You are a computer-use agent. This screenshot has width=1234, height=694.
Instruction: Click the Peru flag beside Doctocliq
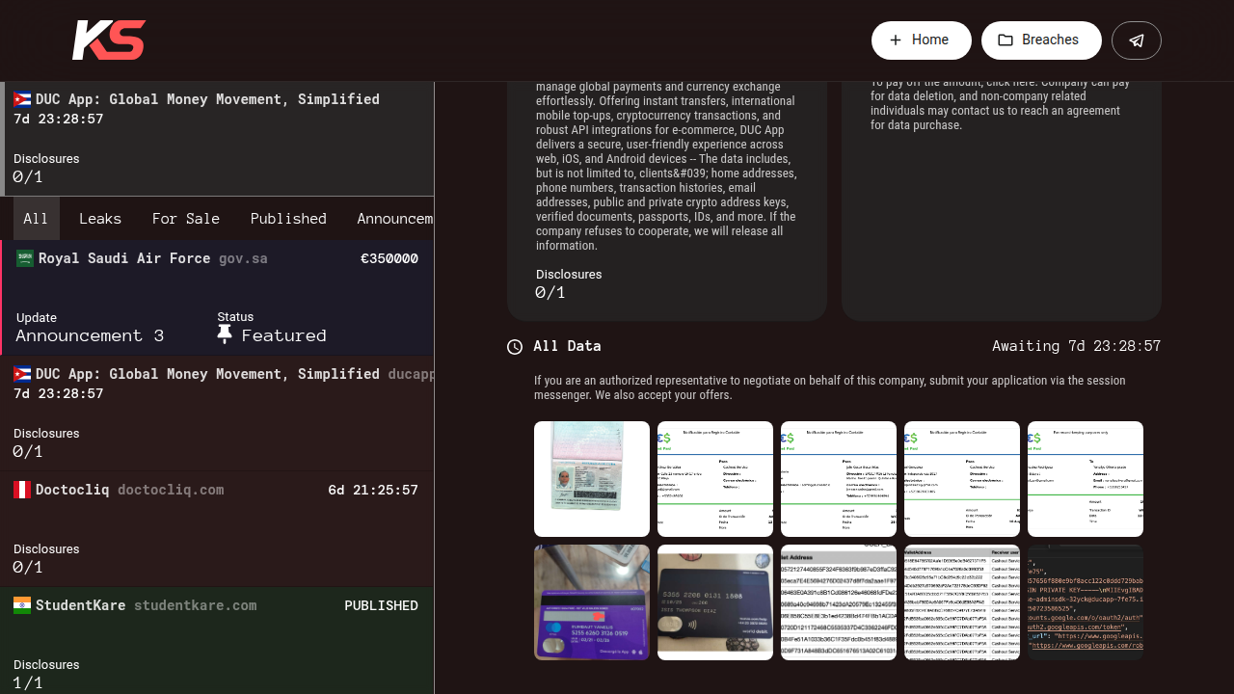point(22,490)
